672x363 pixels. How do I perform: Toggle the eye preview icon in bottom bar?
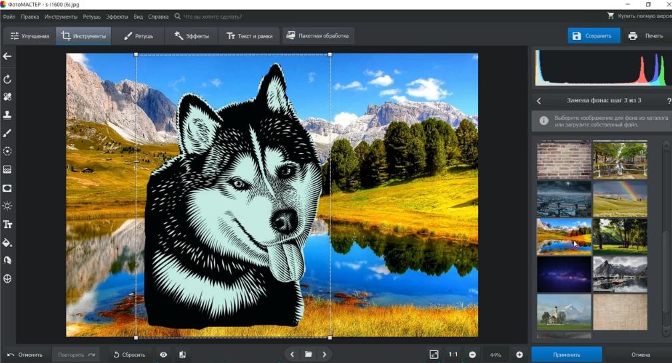[x=163, y=355]
